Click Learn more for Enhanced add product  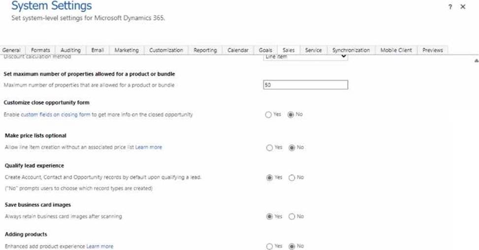click(100, 247)
